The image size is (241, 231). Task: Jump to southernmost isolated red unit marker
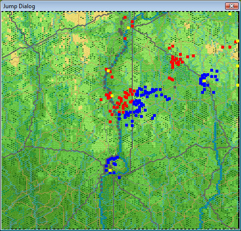pyautogui.click(x=110, y=122)
